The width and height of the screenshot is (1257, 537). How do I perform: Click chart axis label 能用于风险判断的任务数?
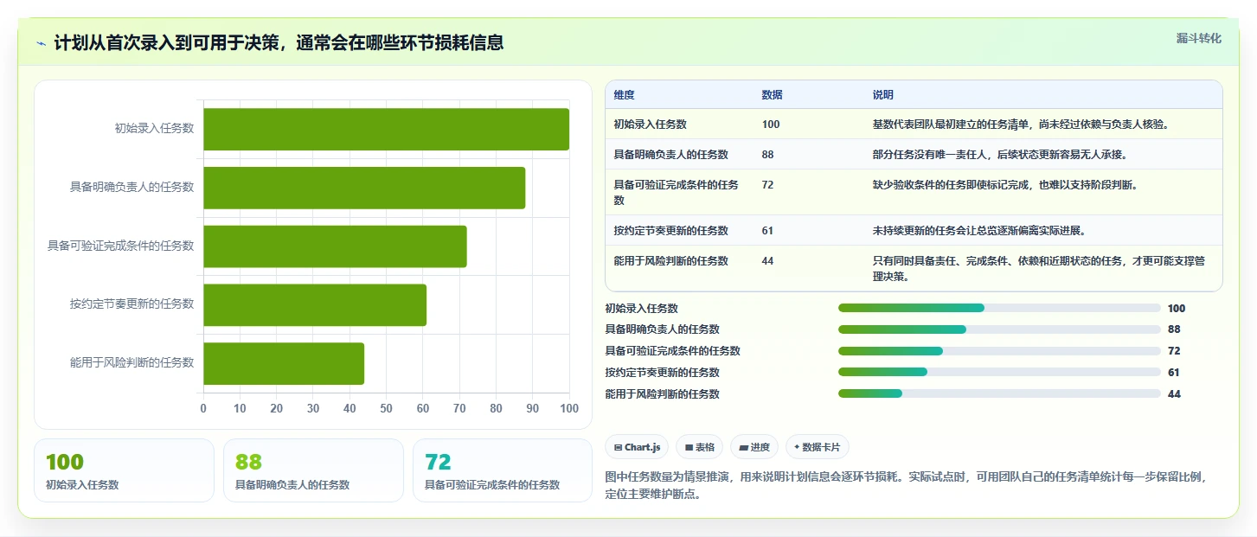click(x=131, y=362)
